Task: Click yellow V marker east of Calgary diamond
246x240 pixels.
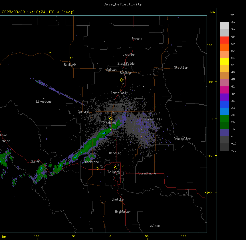Action: (122, 166)
